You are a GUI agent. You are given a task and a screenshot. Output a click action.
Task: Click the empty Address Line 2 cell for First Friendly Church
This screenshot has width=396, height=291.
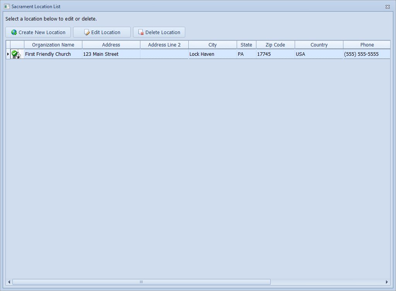(164, 54)
